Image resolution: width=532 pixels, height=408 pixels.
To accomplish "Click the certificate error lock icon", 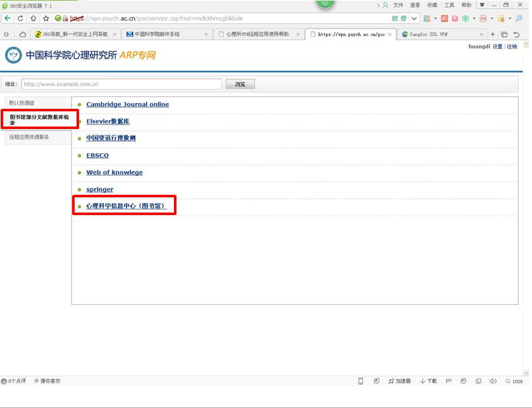I will (x=65, y=18).
